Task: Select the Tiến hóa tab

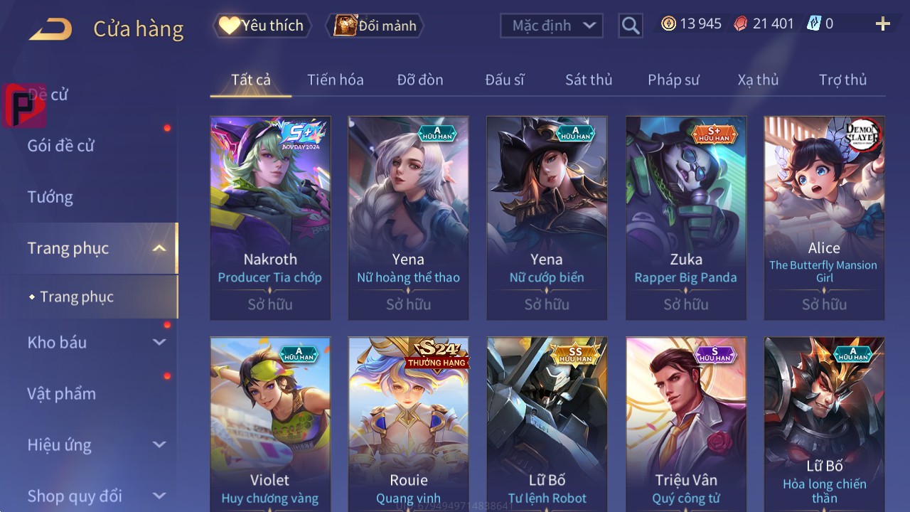Action: click(336, 80)
